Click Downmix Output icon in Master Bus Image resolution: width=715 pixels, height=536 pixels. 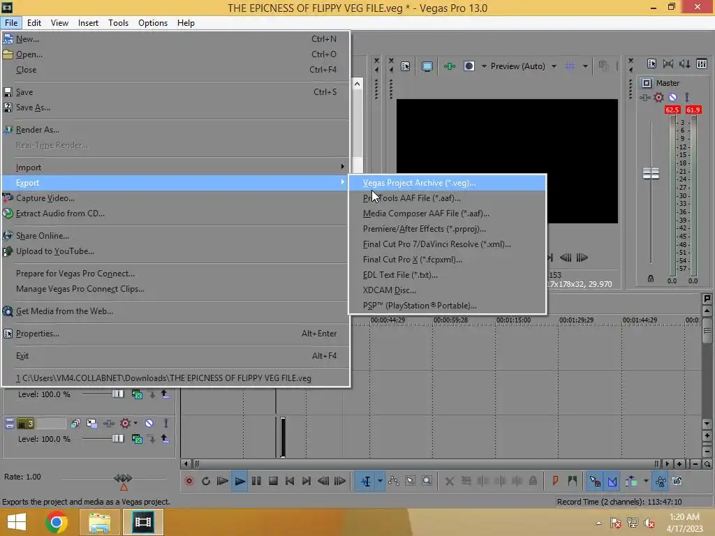click(668, 64)
